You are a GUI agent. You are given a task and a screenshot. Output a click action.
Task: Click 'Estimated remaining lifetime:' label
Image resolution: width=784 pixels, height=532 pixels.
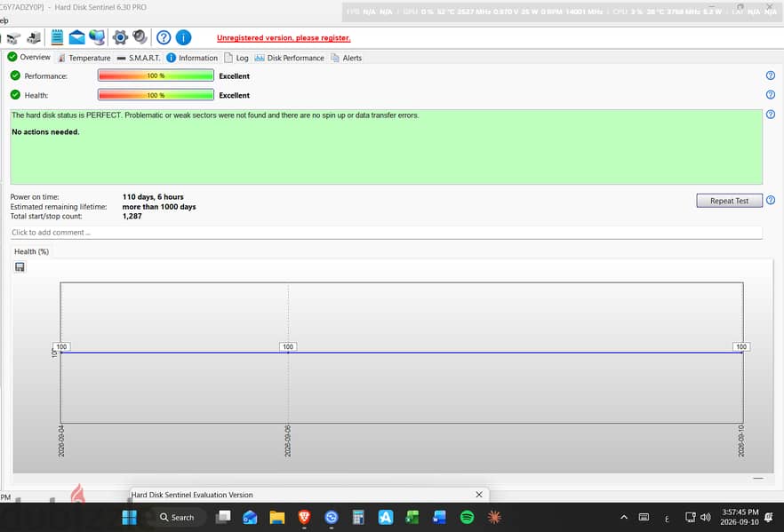tap(59, 206)
